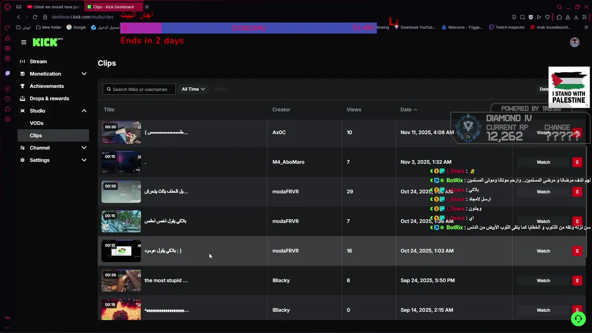
Task: Click the site lock icon in address bar
Action: click(45, 17)
